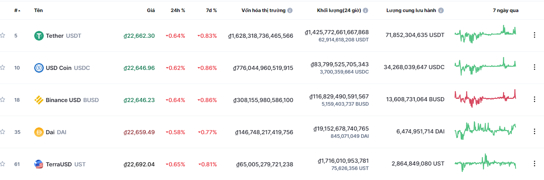This screenshot has height=180, width=544.
Task: Sort table by the # rank column
Action: [18, 10]
